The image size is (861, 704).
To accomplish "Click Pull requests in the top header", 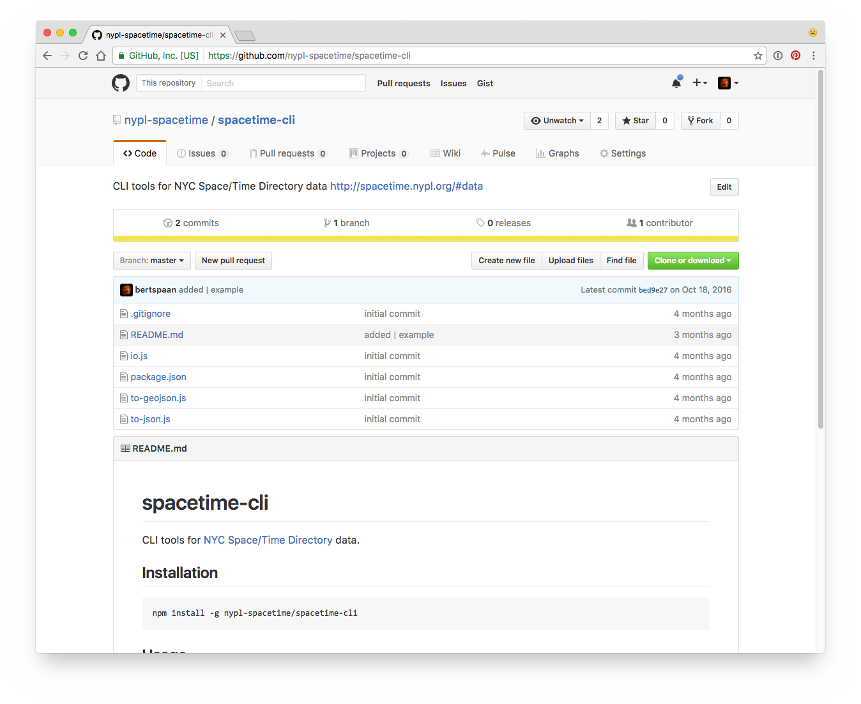I will [404, 83].
